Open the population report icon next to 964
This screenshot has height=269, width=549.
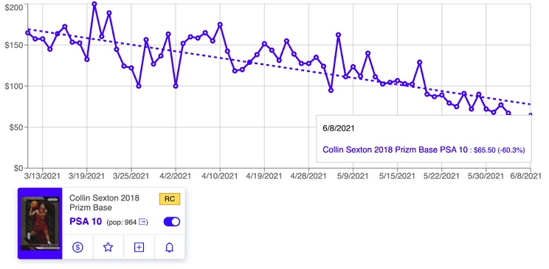coord(142,222)
